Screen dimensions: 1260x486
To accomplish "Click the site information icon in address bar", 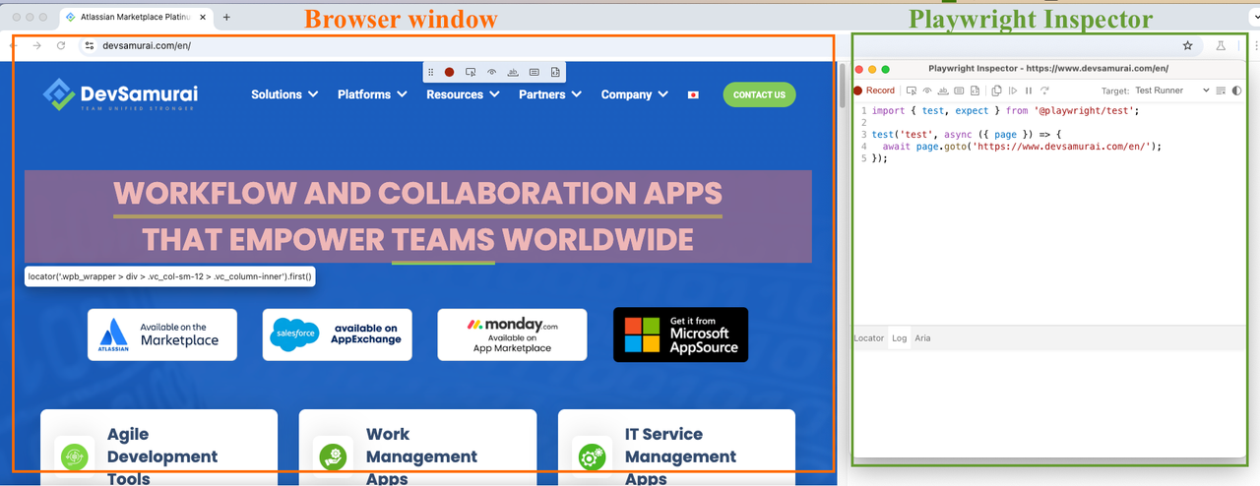I will pos(90,45).
